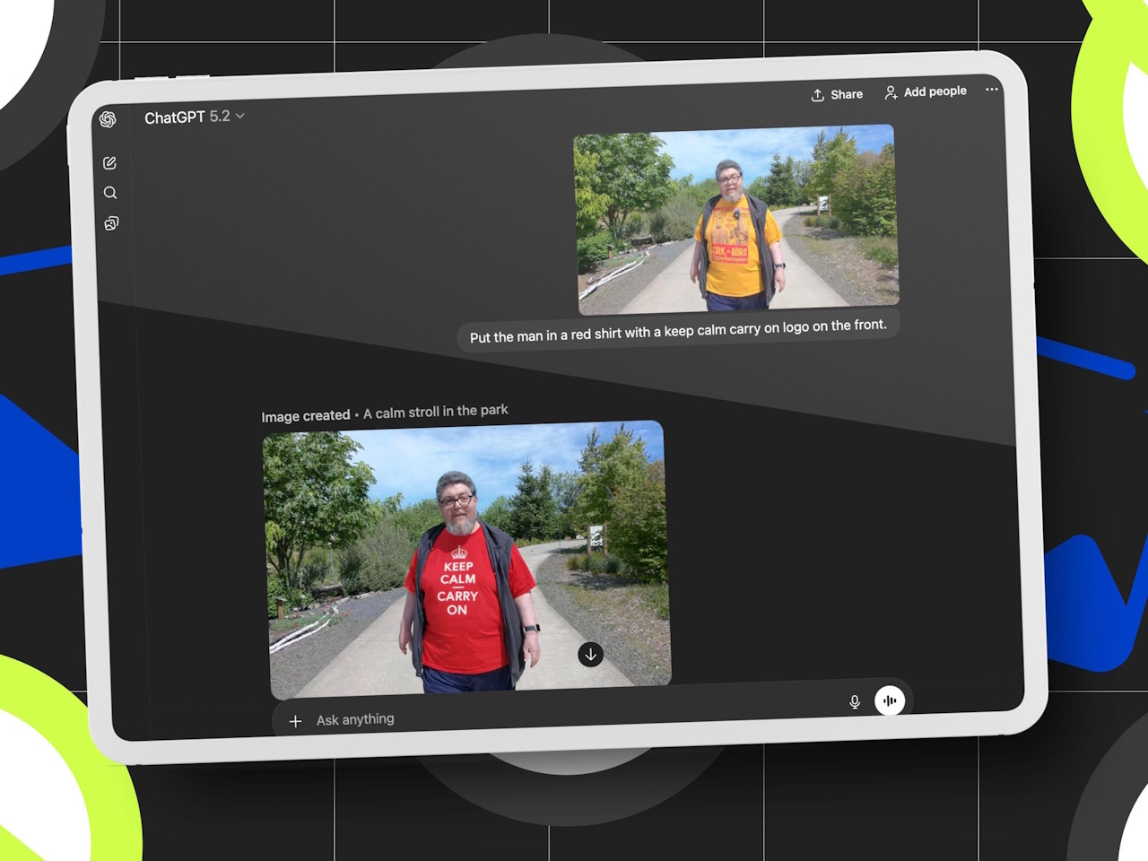
Task: Open the three-dot more options menu
Action: pos(991,90)
